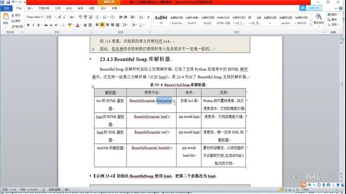Toggle Underline formatting

38,25
